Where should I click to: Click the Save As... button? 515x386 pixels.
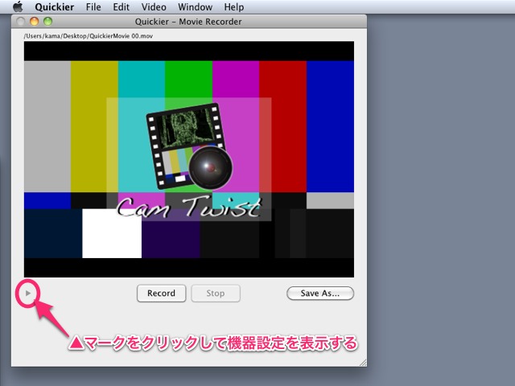320,293
